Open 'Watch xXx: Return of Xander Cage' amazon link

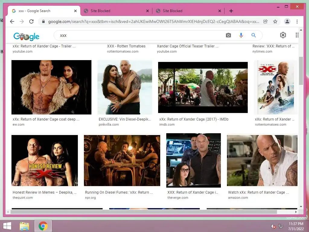tap(259, 192)
